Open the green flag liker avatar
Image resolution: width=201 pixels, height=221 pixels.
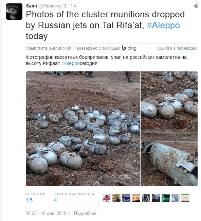pyautogui.click(x=166, y=198)
